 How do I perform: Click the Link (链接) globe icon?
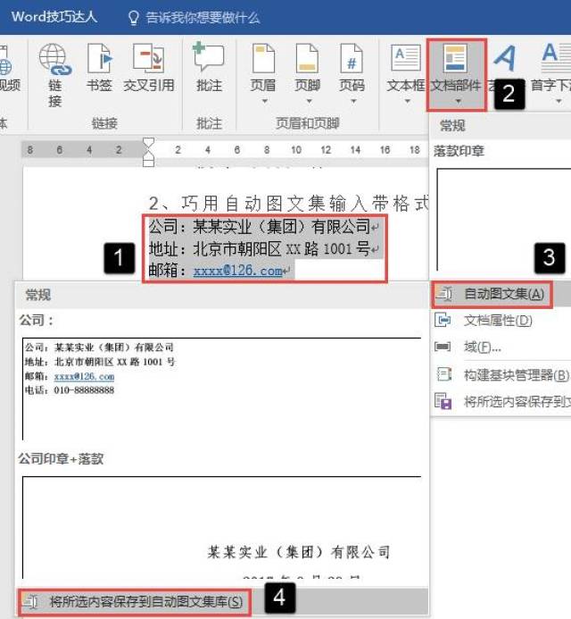click(x=54, y=59)
